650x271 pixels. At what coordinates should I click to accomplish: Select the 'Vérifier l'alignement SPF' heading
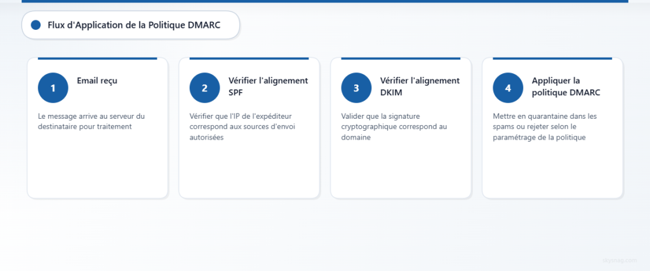pos(269,86)
